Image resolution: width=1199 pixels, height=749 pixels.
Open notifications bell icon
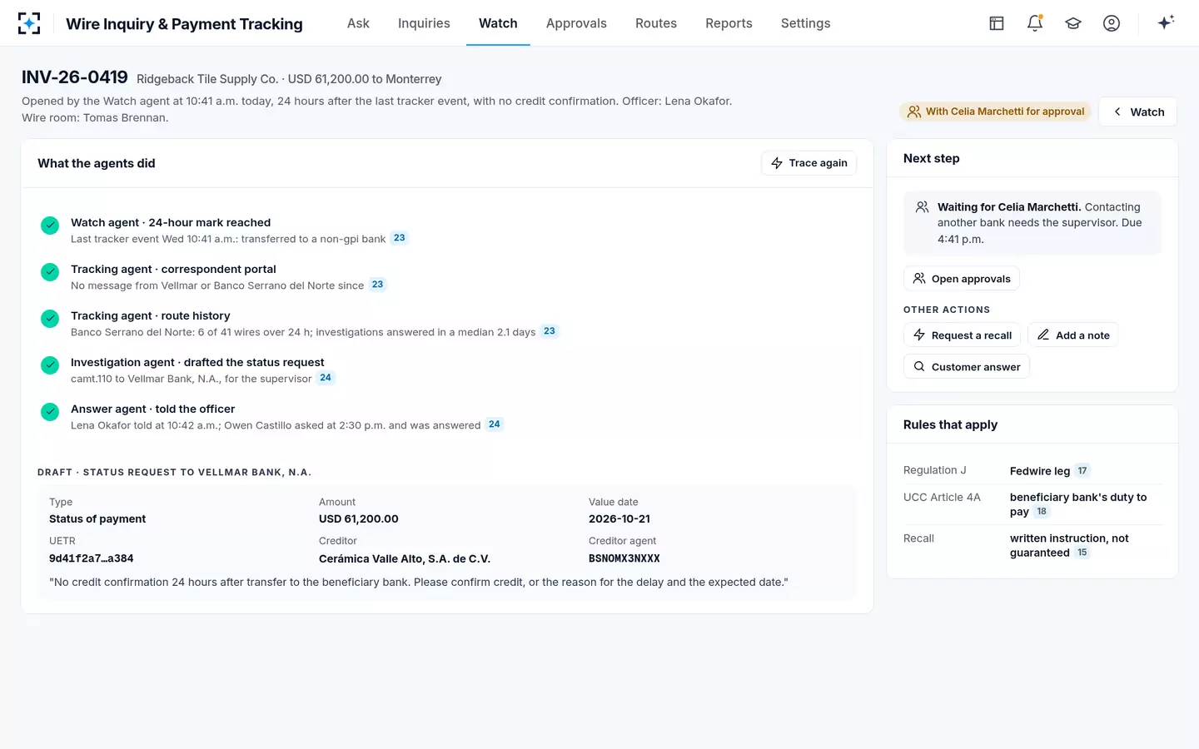1035,23
